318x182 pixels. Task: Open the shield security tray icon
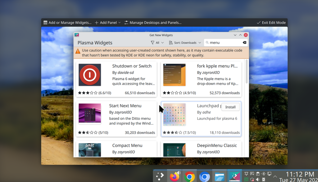click(252, 180)
